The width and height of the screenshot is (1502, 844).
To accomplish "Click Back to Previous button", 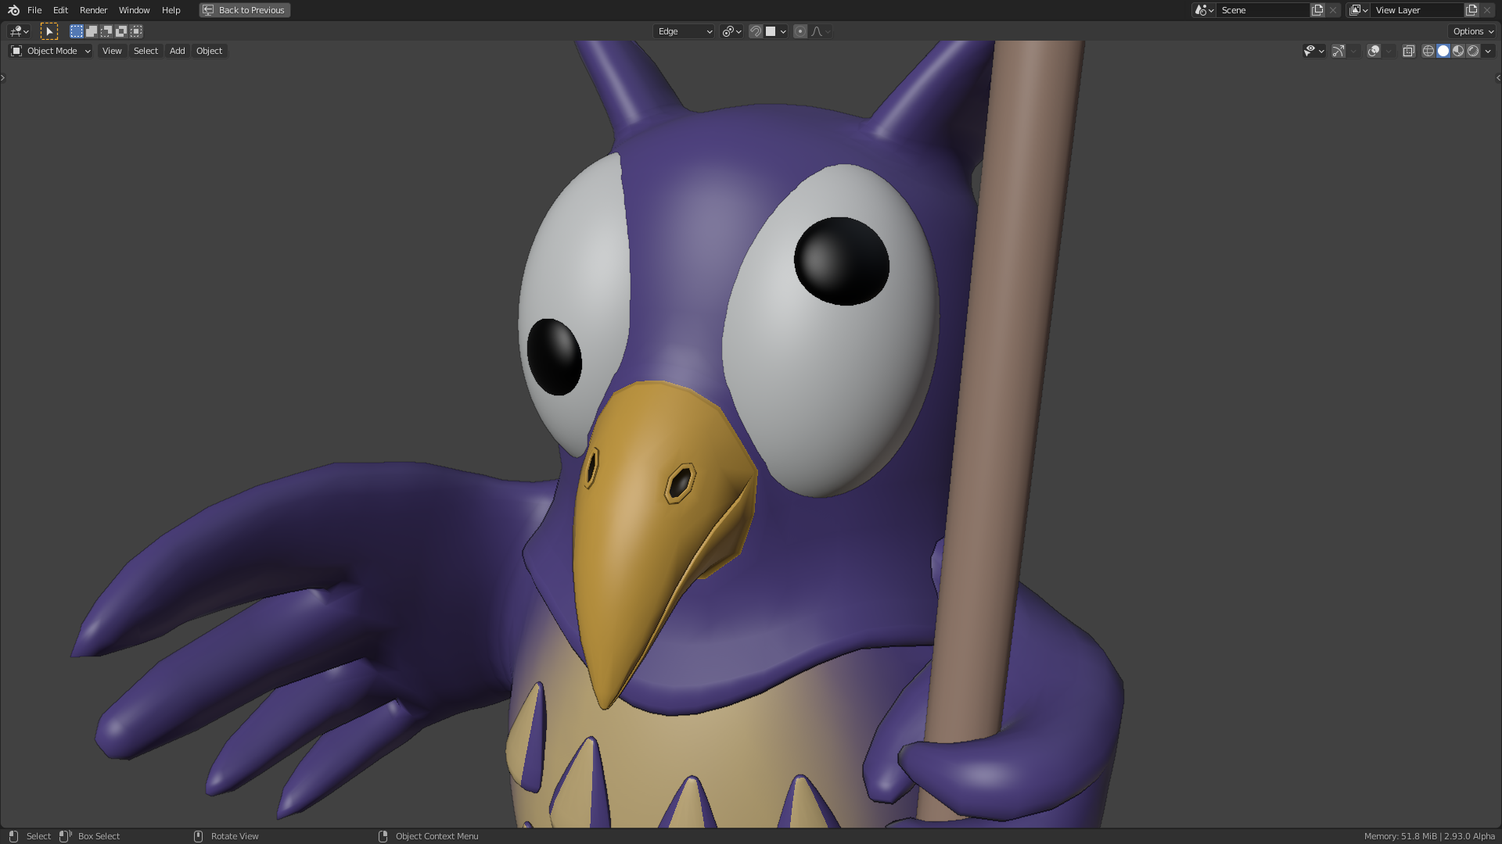I will pos(245,10).
